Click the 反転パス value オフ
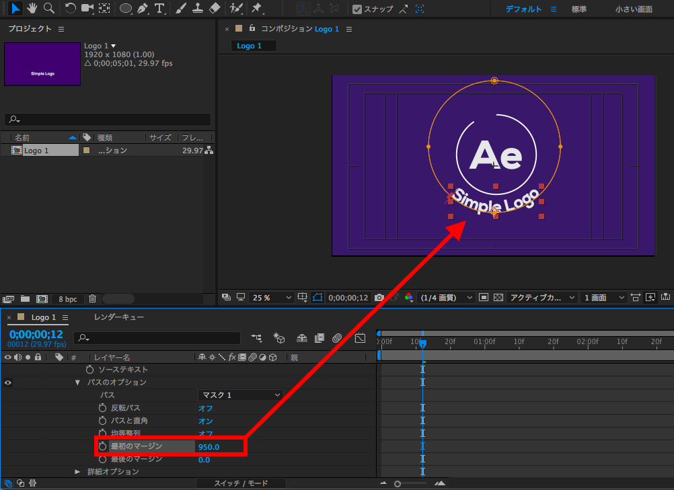 (x=205, y=408)
